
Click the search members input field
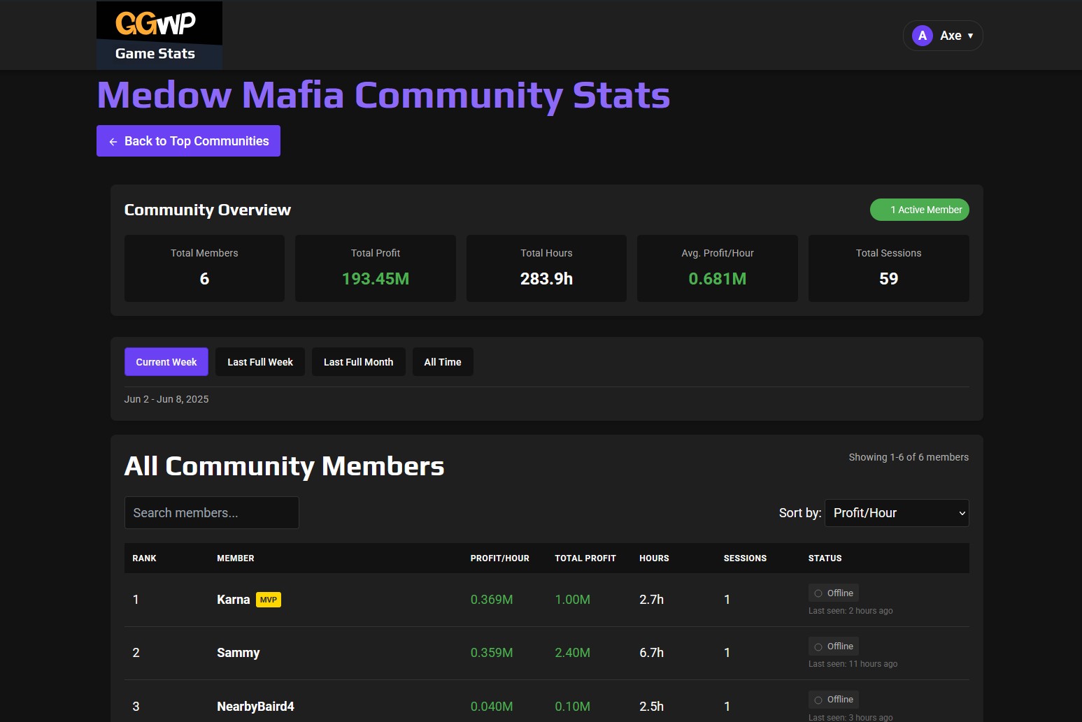click(211, 512)
